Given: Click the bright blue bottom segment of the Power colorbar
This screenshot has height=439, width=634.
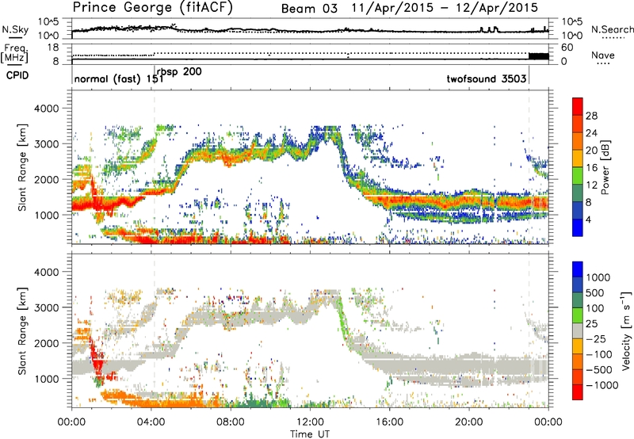Looking at the screenshot, I should 578,227.
